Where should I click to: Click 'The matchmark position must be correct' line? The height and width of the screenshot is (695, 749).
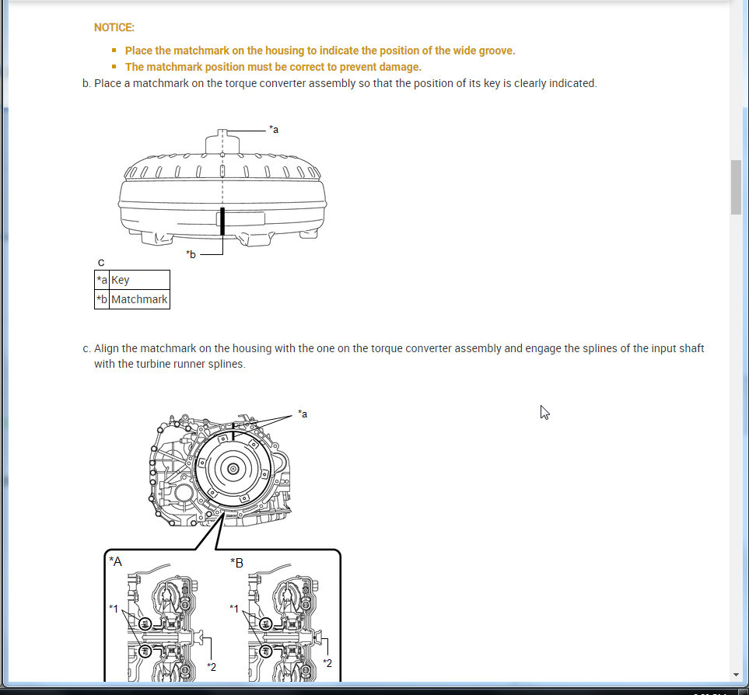[x=273, y=67]
